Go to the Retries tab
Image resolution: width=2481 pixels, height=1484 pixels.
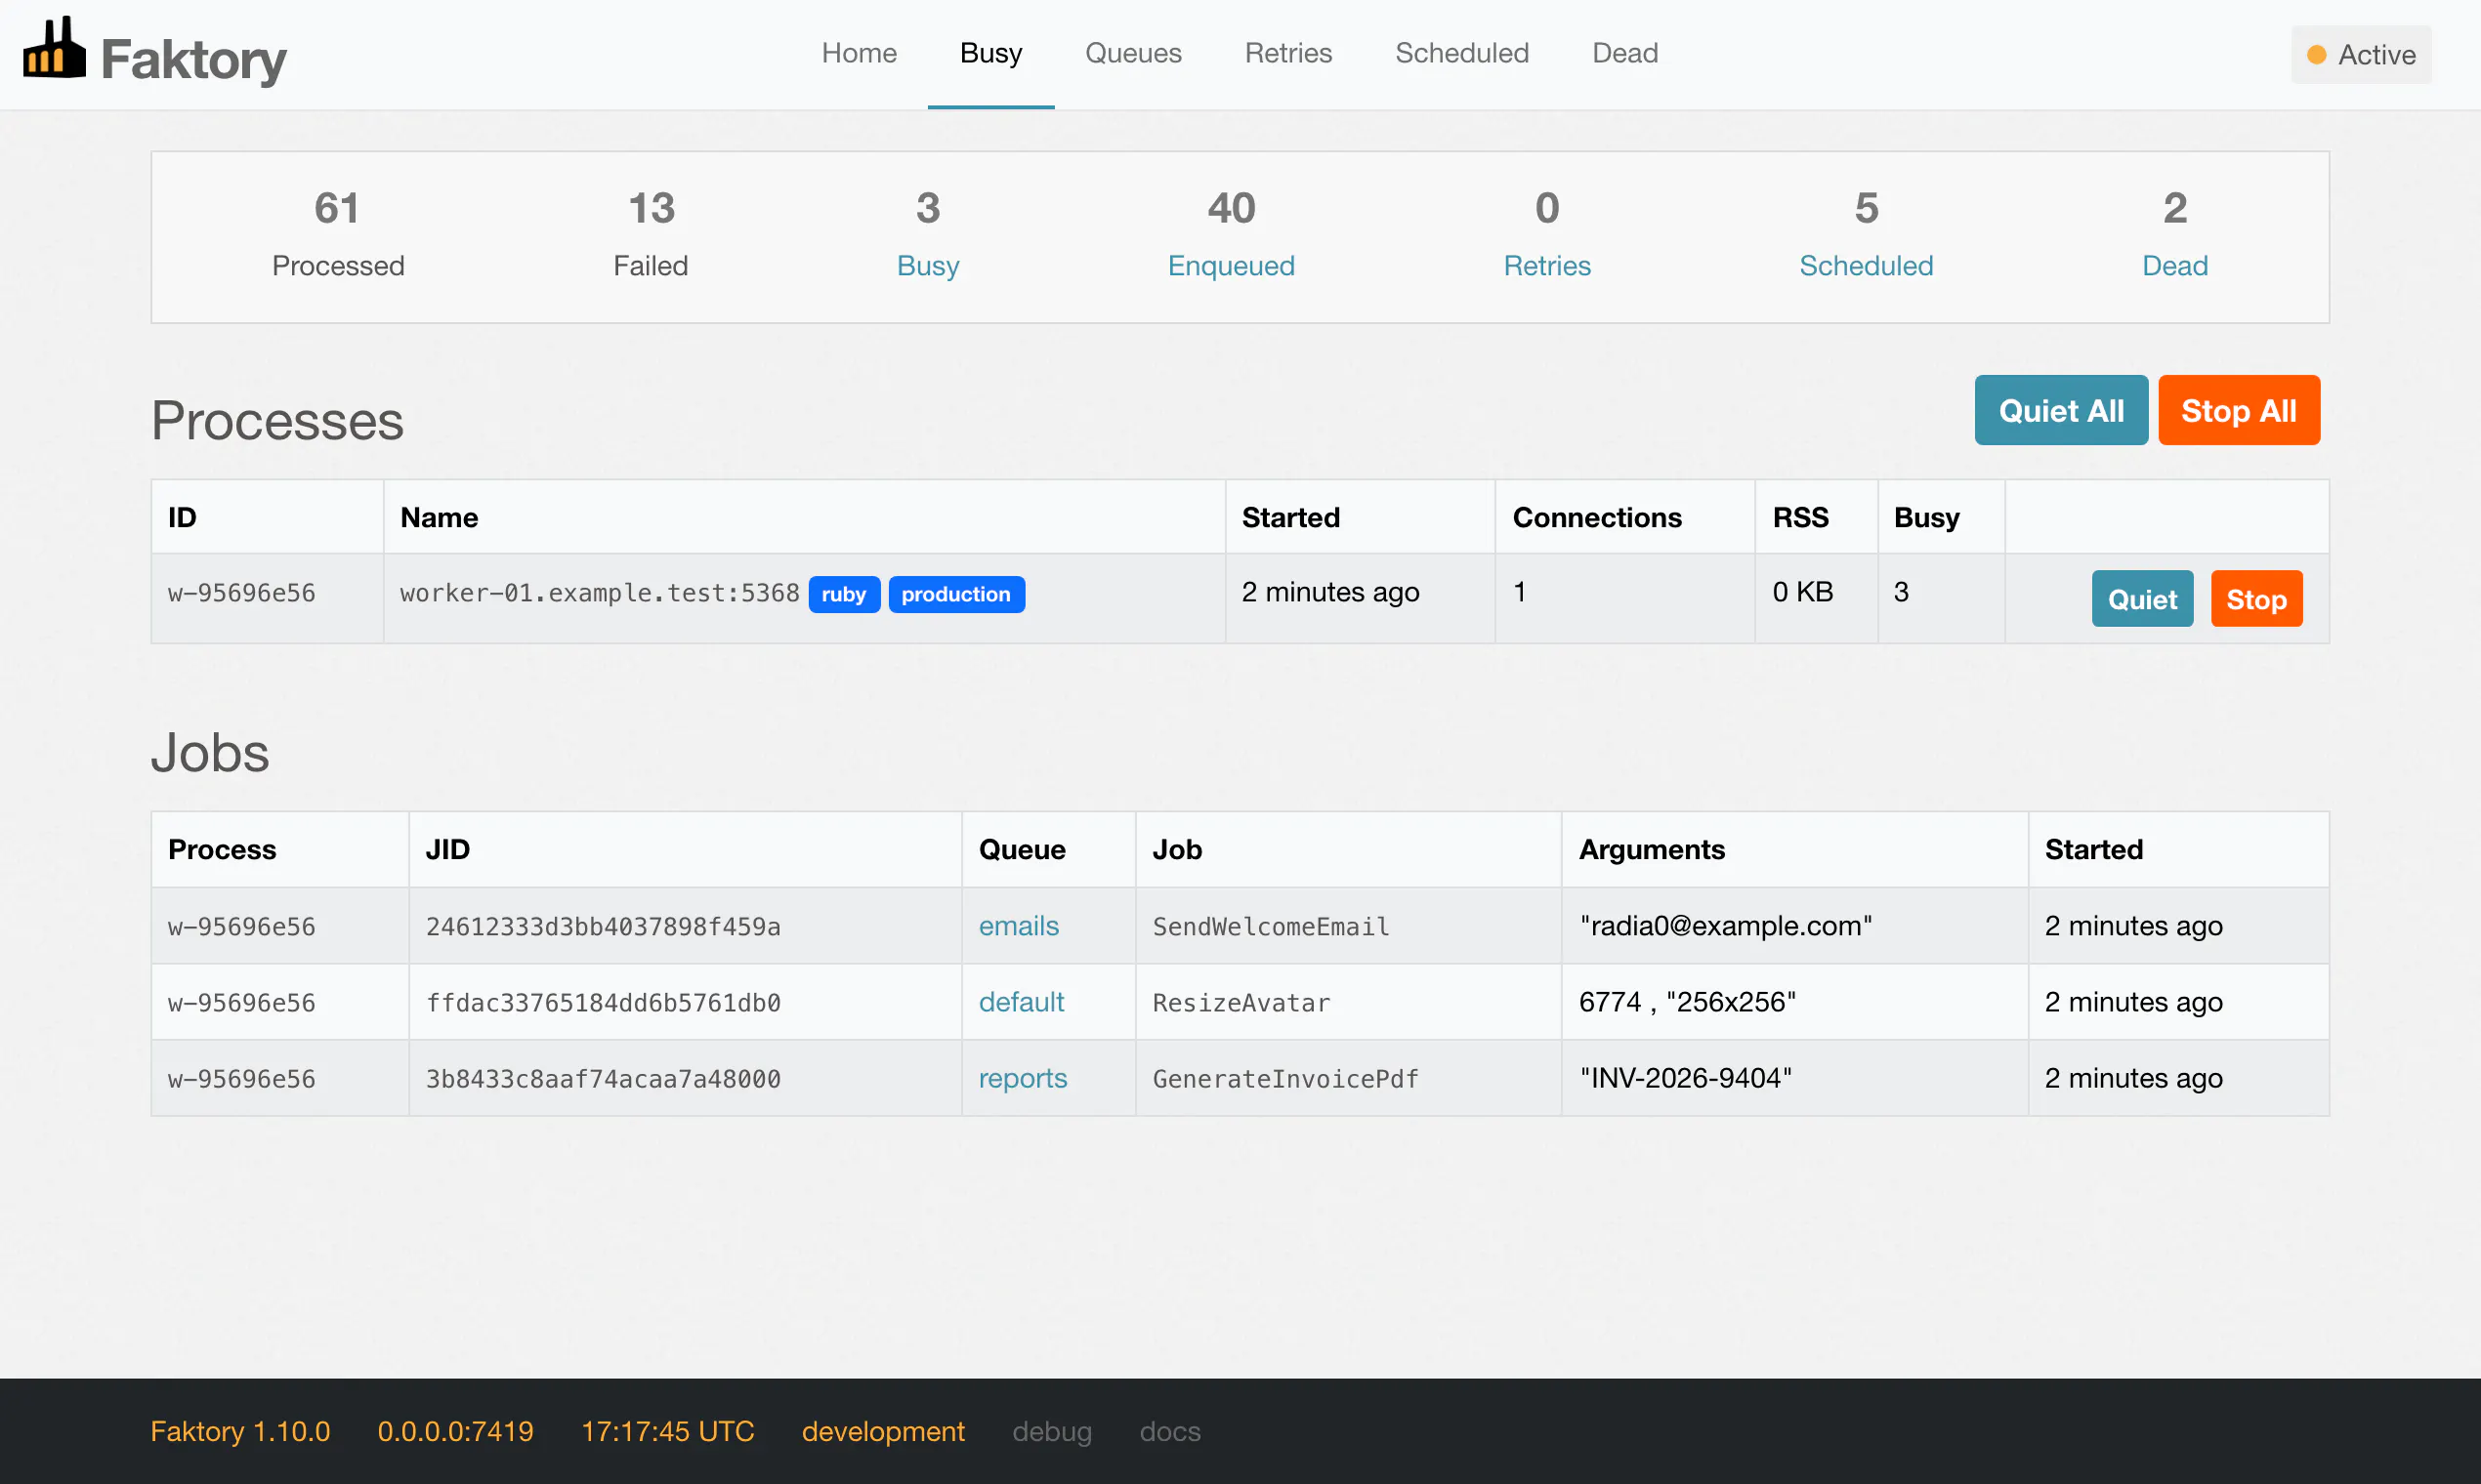1287,53
